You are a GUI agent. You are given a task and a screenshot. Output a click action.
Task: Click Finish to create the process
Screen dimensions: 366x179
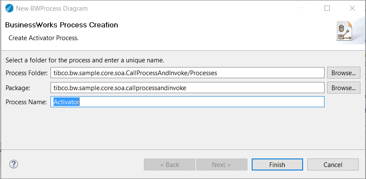click(x=277, y=164)
